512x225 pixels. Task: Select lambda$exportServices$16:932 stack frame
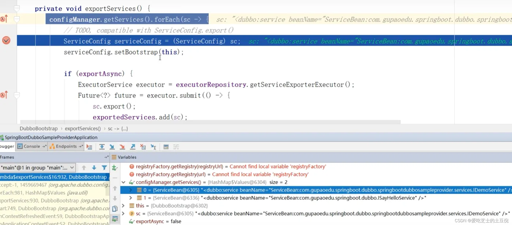(x=55, y=177)
